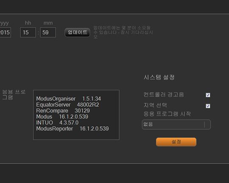Image resolution: width=229 pixels, height=183 pixels.
Task: Click the dropdown arrow divider beside 없음
Action: tap(204, 125)
